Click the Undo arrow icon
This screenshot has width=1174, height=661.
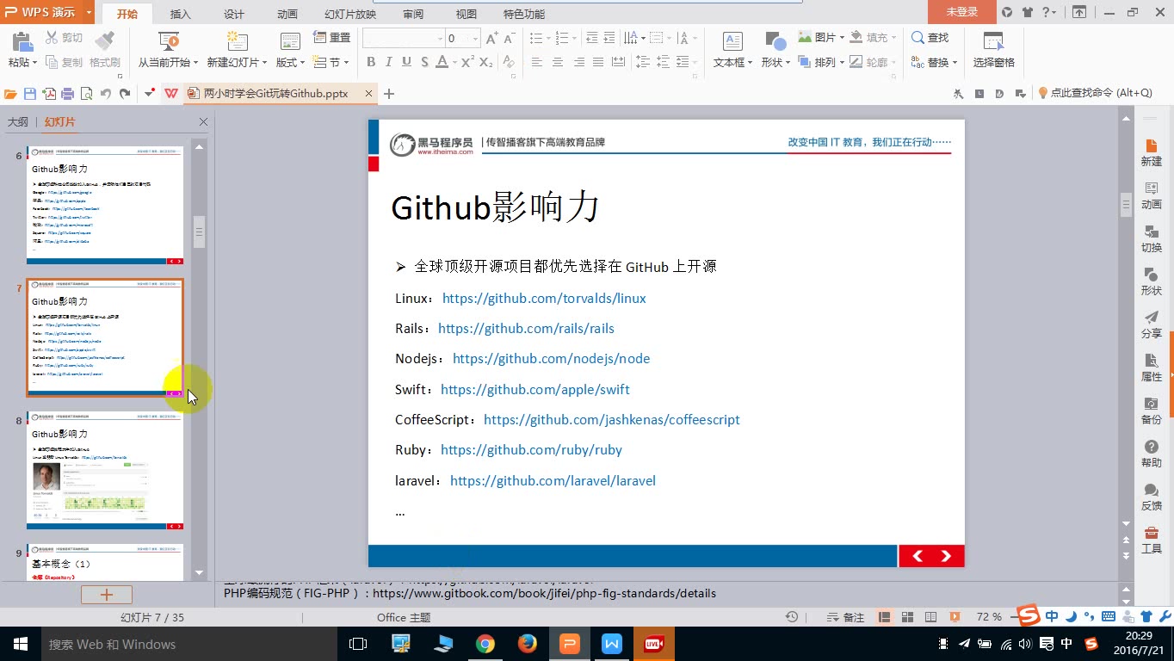[106, 94]
